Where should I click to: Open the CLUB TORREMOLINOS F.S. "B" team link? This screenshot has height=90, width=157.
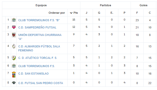click(x=39, y=20)
